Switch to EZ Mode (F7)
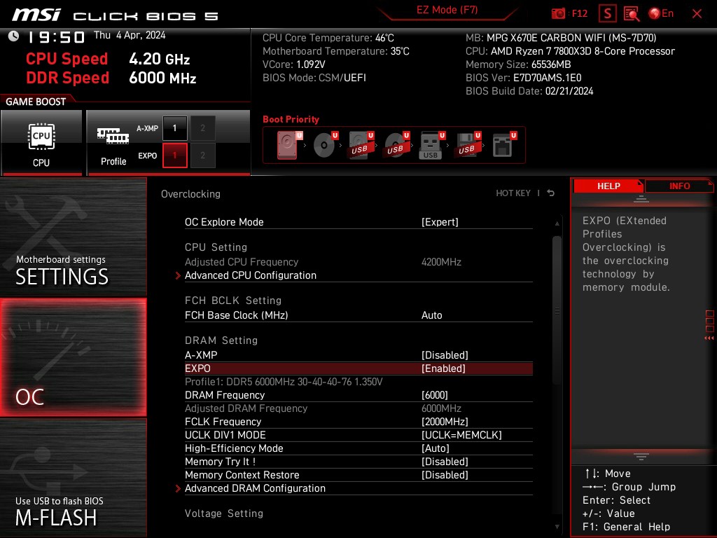Screen dimensions: 717x538 [x=447, y=10]
